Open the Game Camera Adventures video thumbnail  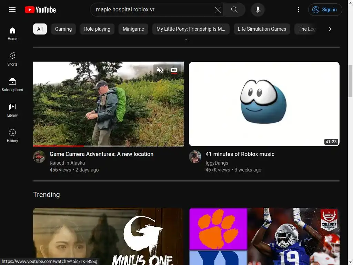108,104
